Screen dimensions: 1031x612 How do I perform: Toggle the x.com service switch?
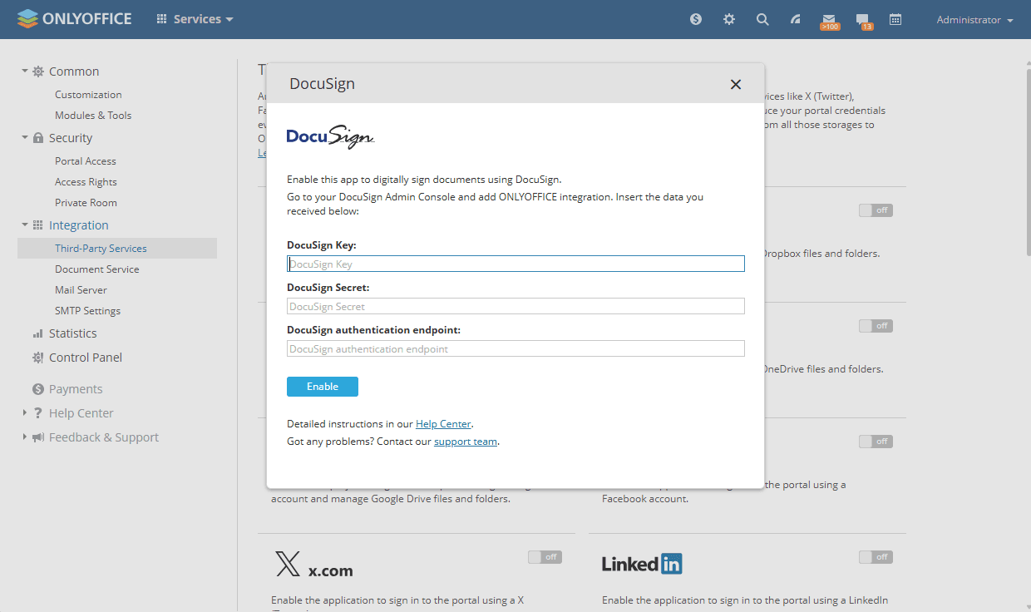pos(545,557)
